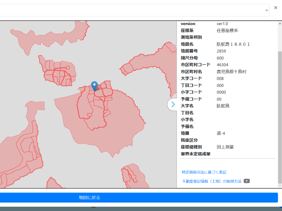Open the 特定商取引法に基づく表記 link
Screen dimensions: 282x211
pyautogui.click(x=204, y=172)
